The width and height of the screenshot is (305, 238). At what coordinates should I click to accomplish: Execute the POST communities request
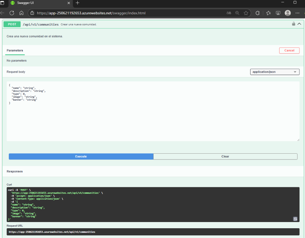pos(81,157)
